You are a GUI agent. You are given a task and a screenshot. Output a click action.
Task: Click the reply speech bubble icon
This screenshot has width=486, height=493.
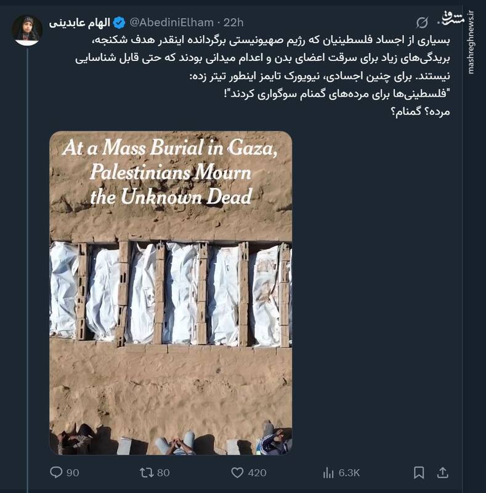[x=56, y=473]
